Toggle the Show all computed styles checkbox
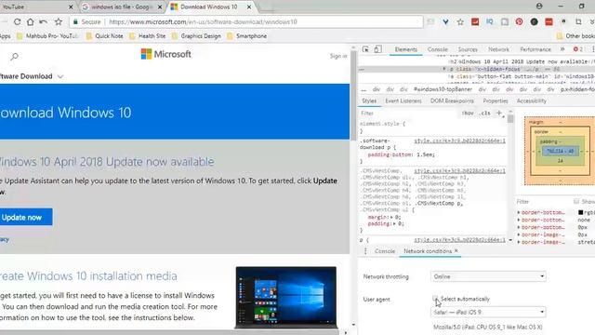The height and width of the screenshot is (335, 595). pyautogui.click(x=576, y=201)
